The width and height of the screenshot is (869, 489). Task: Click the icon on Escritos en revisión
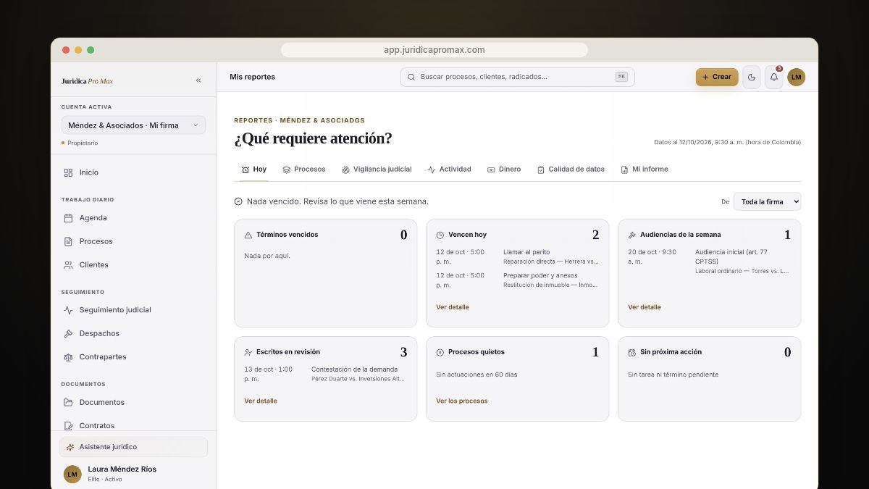click(248, 353)
